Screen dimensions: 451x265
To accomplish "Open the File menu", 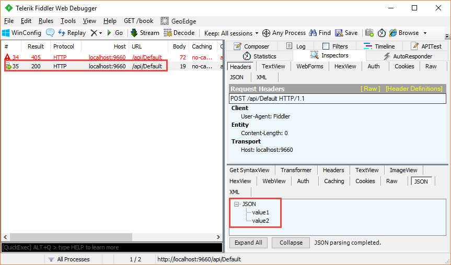I will pos(9,21).
